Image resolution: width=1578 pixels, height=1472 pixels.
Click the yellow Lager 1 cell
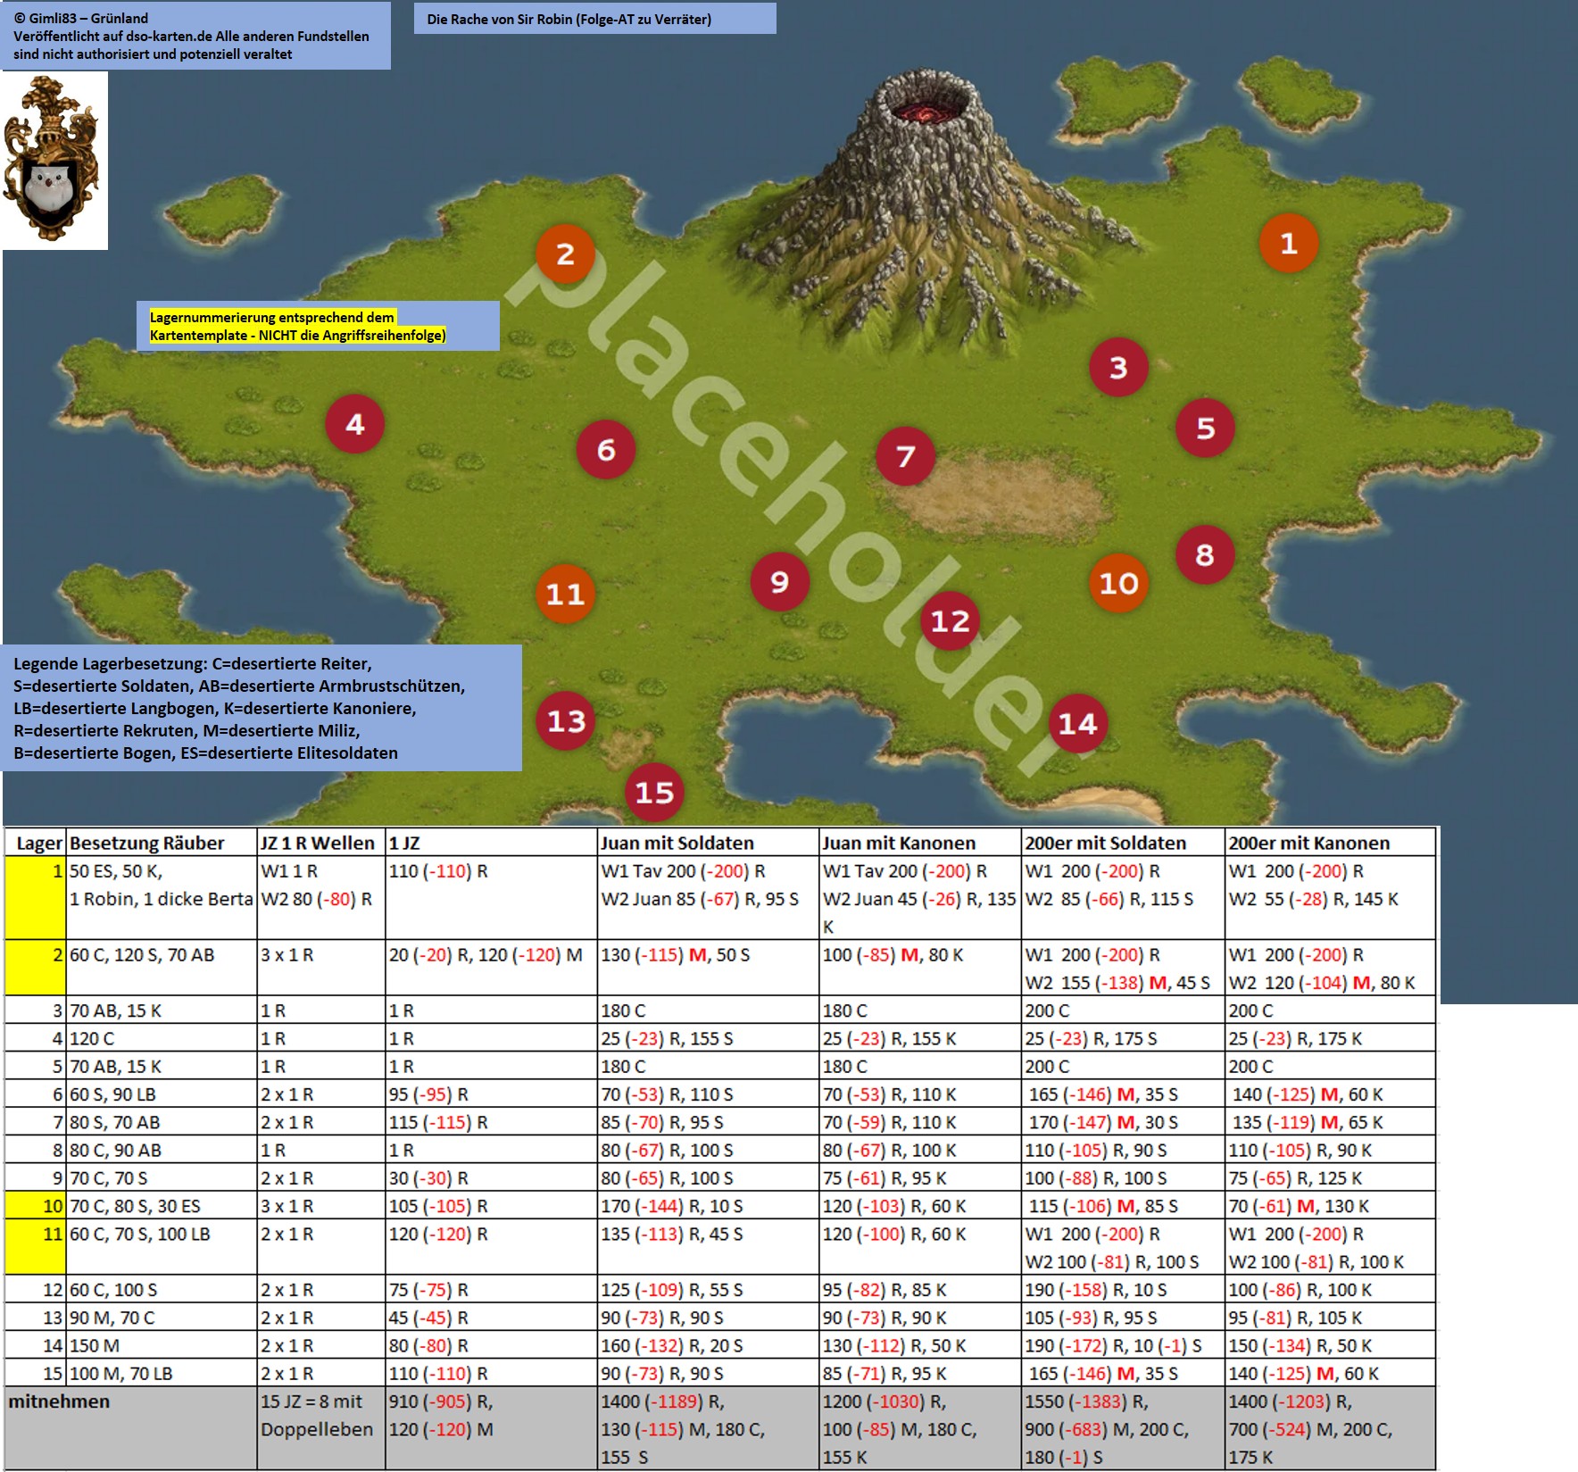[36, 897]
